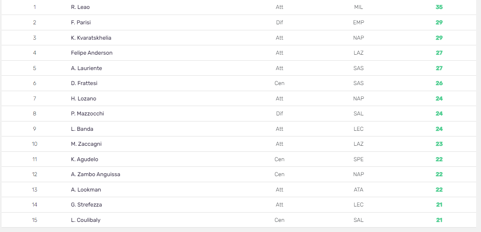Open Felipe Anderson's entry
481x232 pixels.
click(x=238, y=53)
